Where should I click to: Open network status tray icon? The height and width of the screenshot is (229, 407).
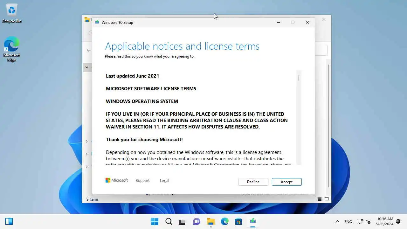click(360, 222)
